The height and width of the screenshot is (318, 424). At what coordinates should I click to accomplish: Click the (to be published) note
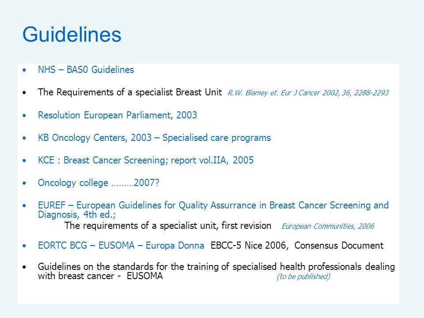(x=303, y=276)
